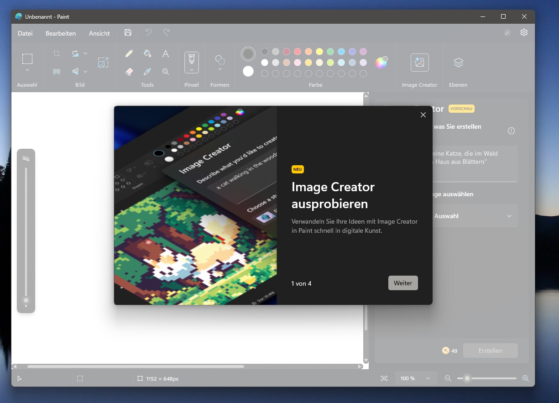Expand the Formen shapes chevron
The width and height of the screenshot is (559, 403).
[220, 69]
